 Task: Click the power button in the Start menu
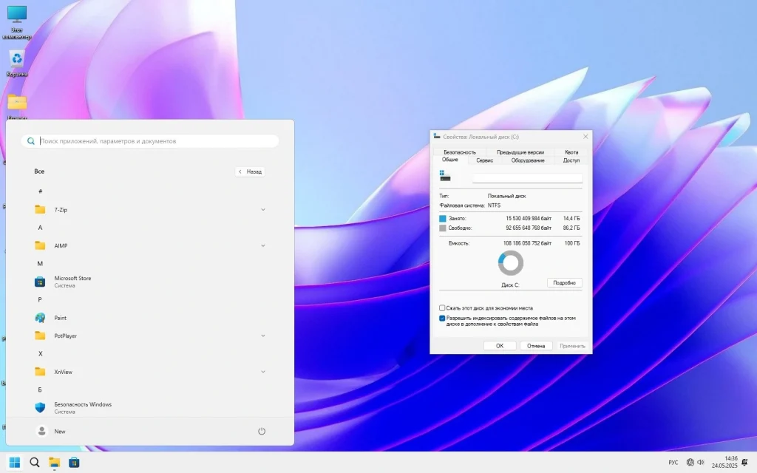pos(262,431)
